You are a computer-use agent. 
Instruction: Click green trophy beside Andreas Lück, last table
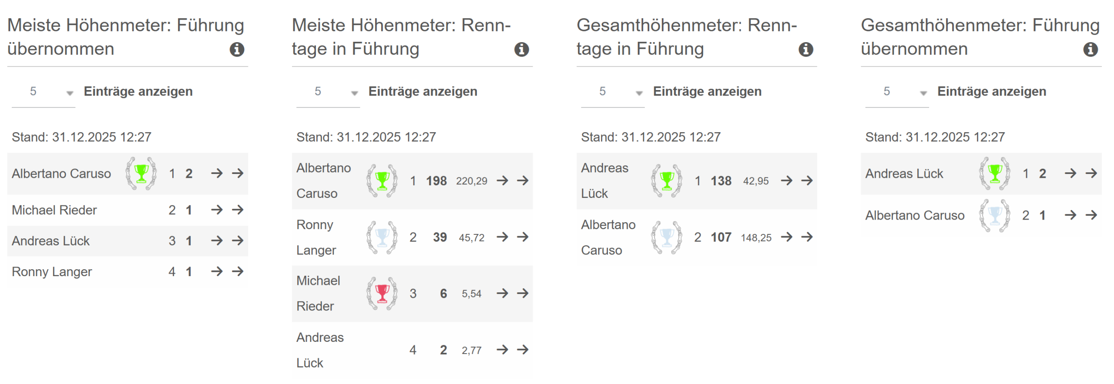[995, 174]
